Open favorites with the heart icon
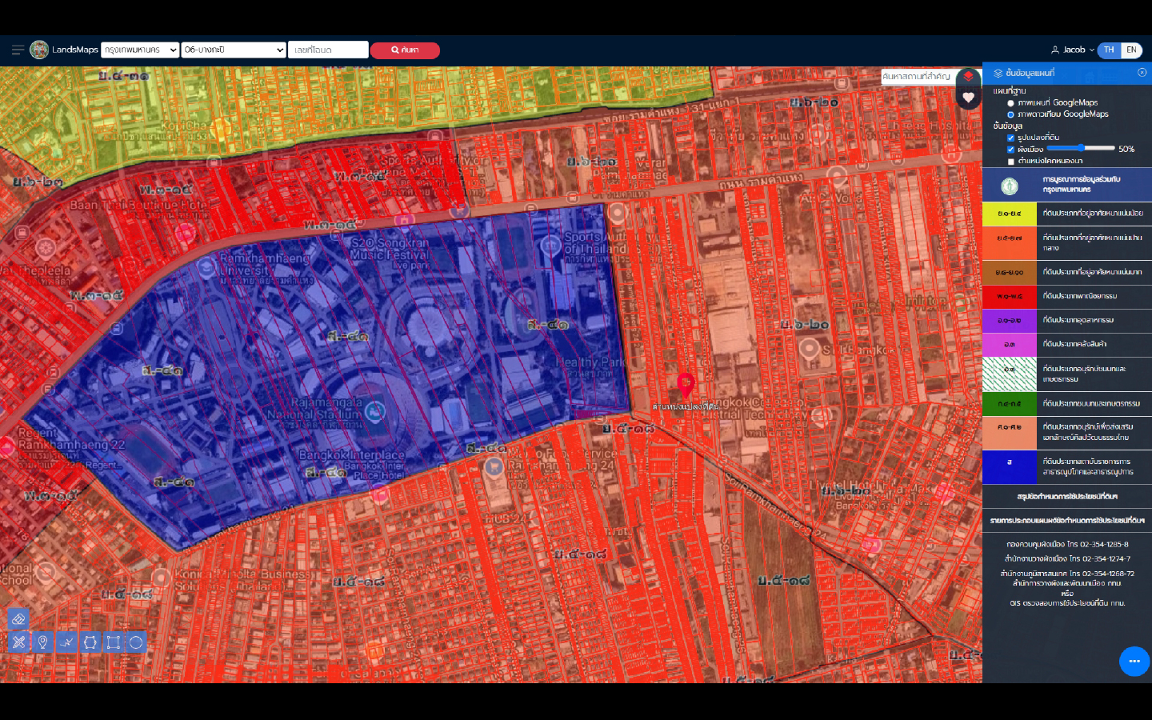 coord(968,98)
